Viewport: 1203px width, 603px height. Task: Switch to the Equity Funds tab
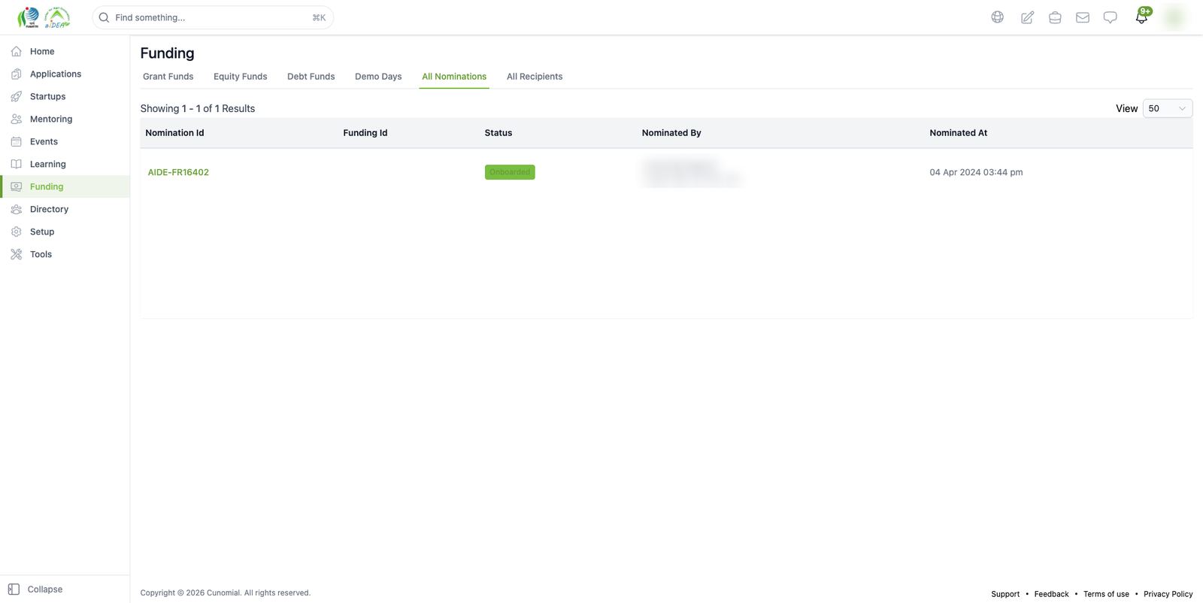coord(240,77)
